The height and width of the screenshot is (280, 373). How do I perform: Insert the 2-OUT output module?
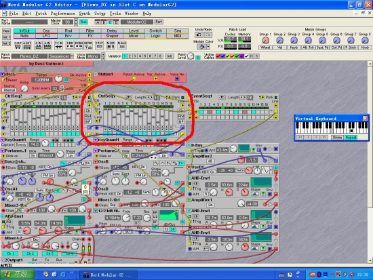pos(18,45)
